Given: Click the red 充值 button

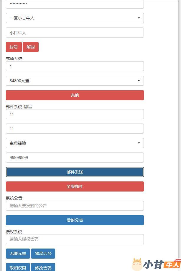Looking at the screenshot, I should point(75,95).
